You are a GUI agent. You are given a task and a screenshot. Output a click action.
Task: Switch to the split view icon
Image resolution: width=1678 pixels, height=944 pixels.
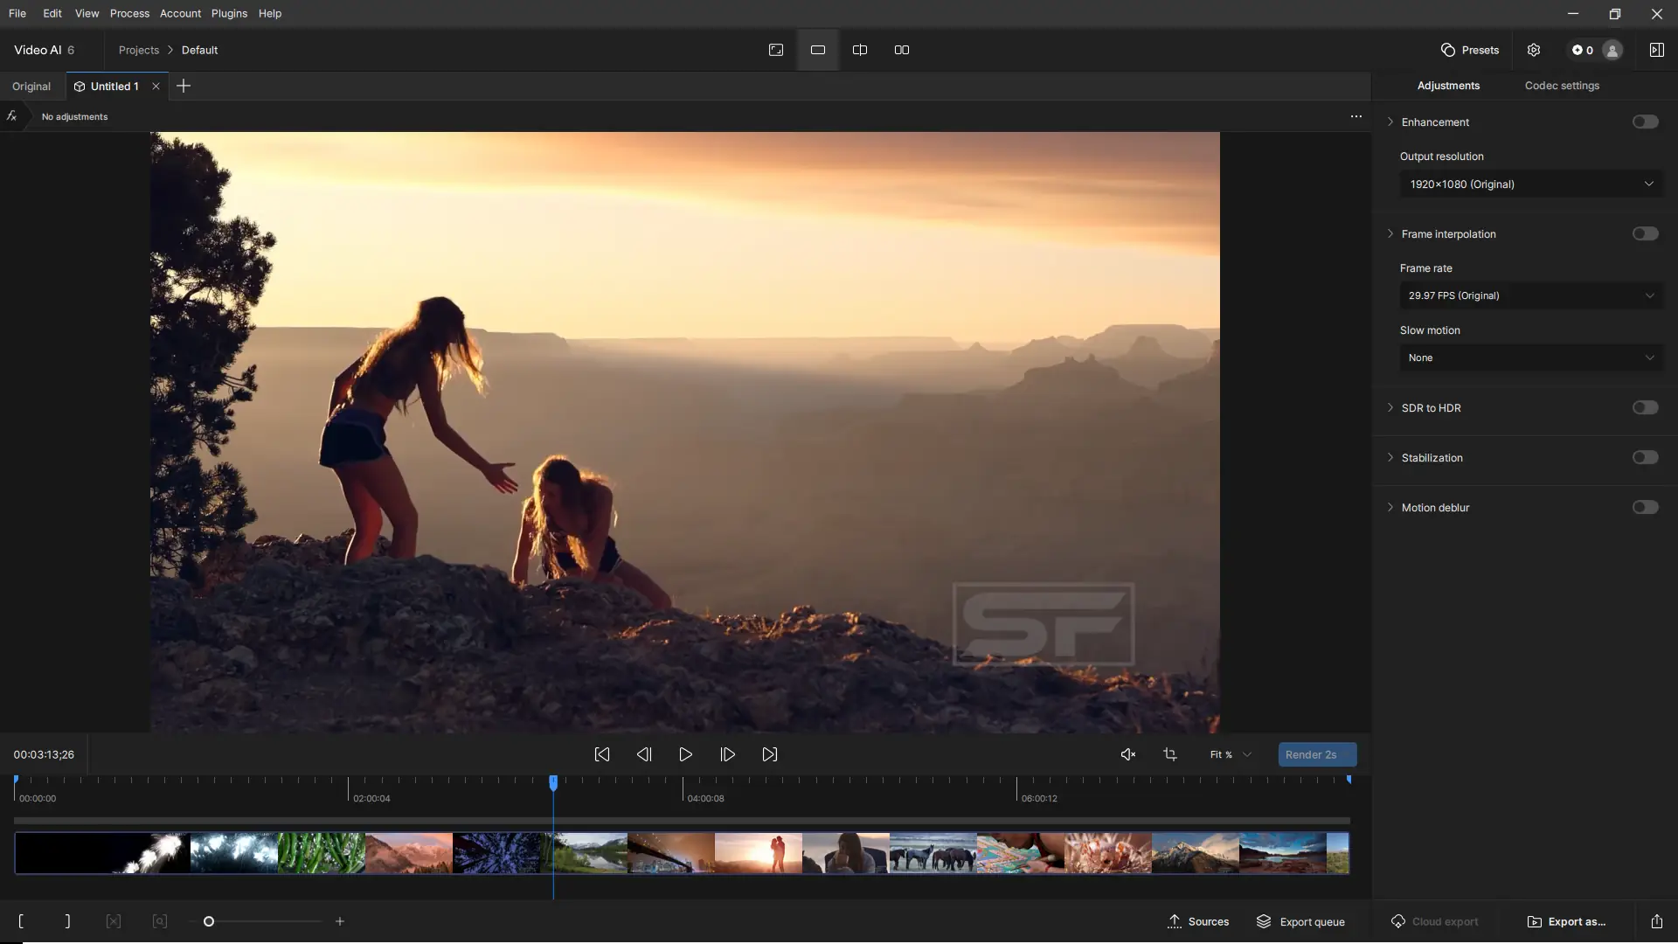coord(860,50)
